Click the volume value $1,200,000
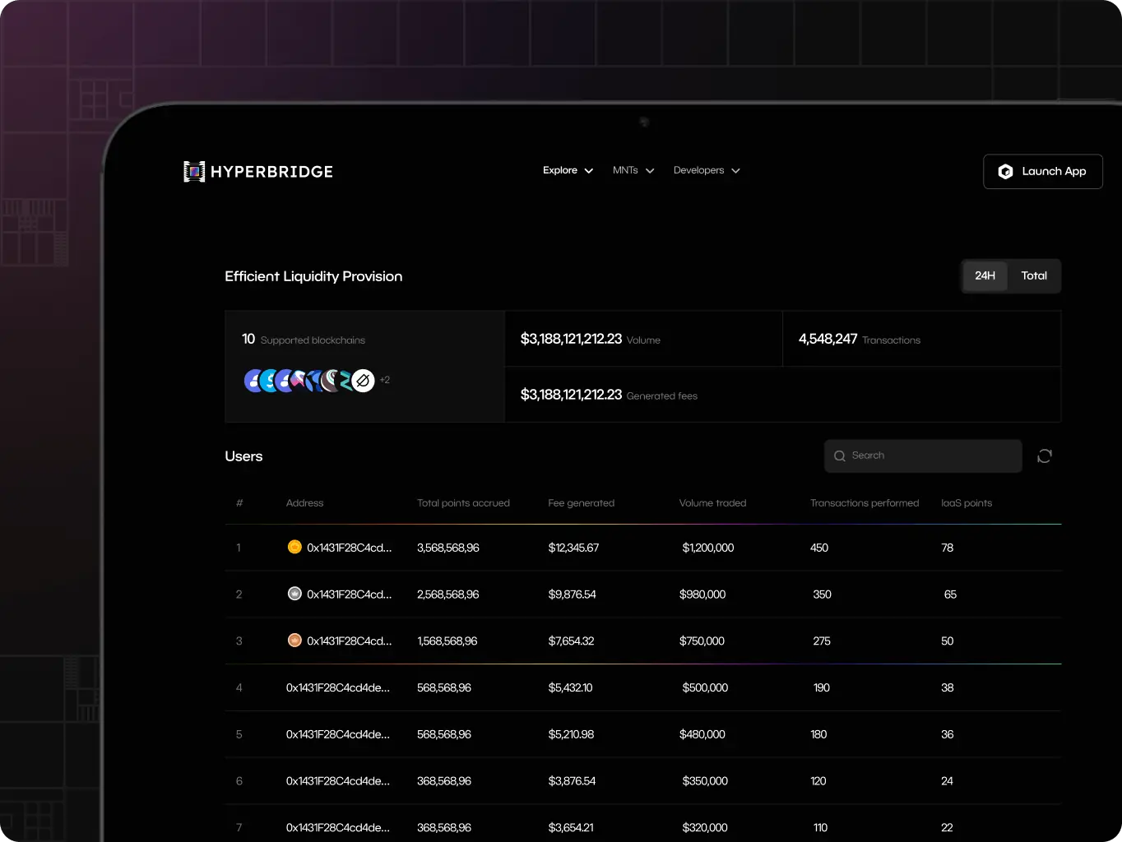The height and width of the screenshot is (842, 1122). (x=708, y=547)
